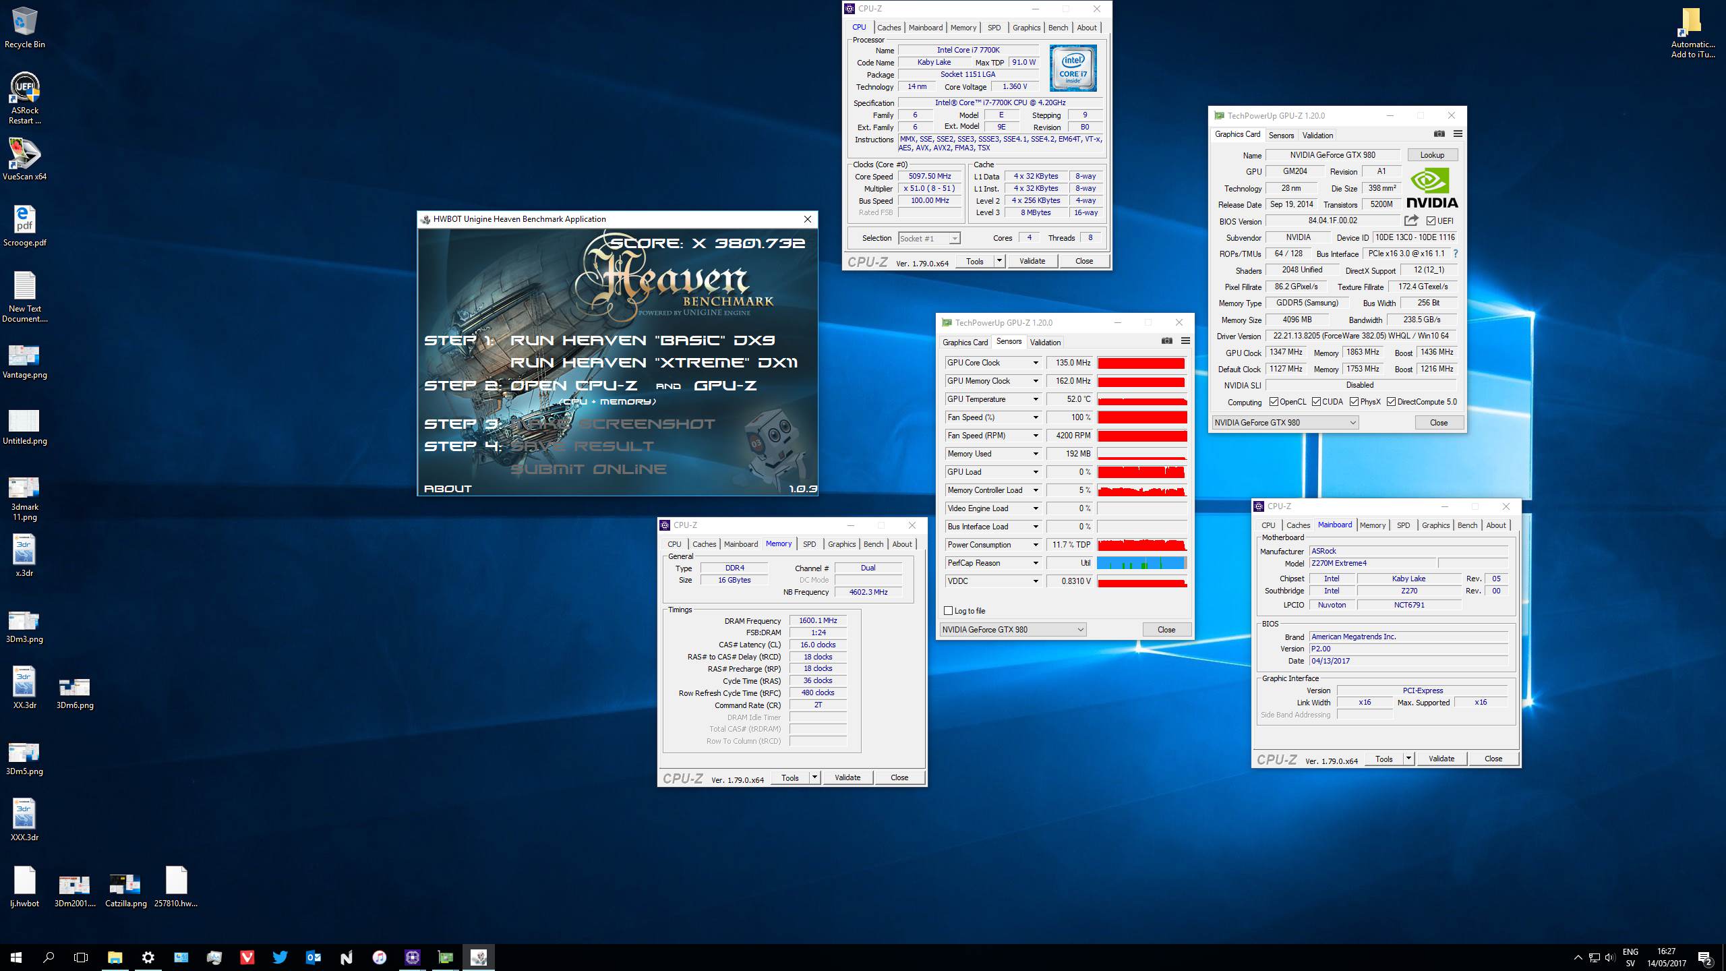Select the Vantage.png desktop file
This screenshot has width=1726, height=971.
25,361
